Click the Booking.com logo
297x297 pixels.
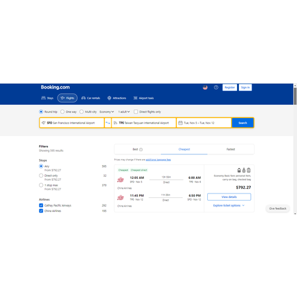click(55, 87)
